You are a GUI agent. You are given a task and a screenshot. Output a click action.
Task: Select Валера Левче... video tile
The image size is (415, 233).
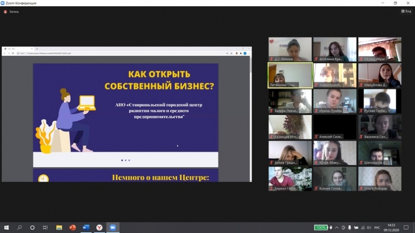(290, 101)
